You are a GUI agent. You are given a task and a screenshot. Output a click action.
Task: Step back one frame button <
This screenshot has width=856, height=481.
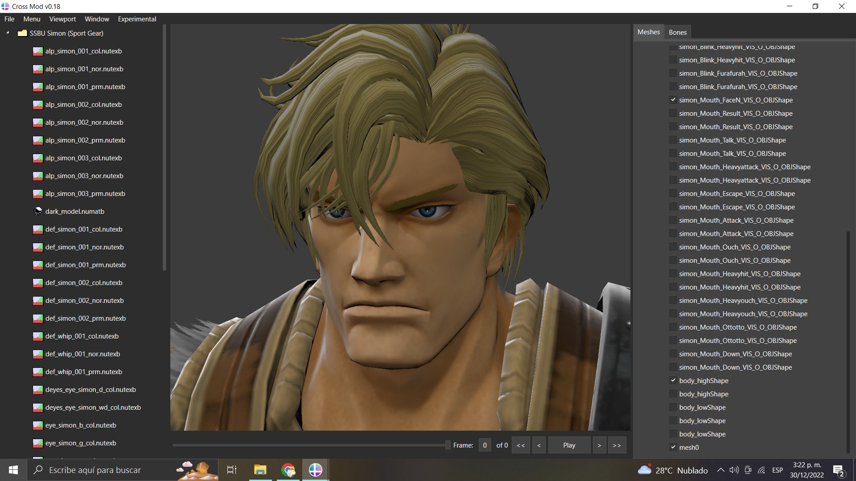539,445
